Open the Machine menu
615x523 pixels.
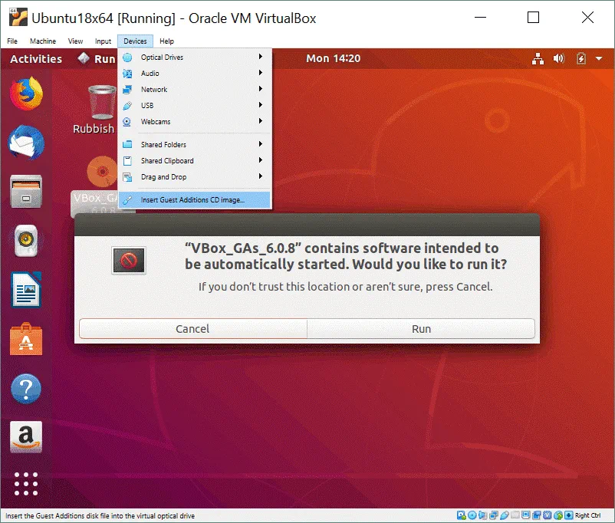(43, 41)
